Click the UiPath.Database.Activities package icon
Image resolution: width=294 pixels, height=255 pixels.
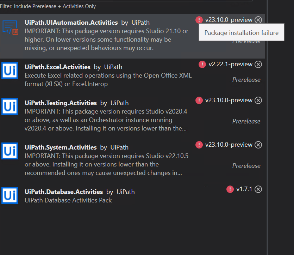tap(10, 195)
